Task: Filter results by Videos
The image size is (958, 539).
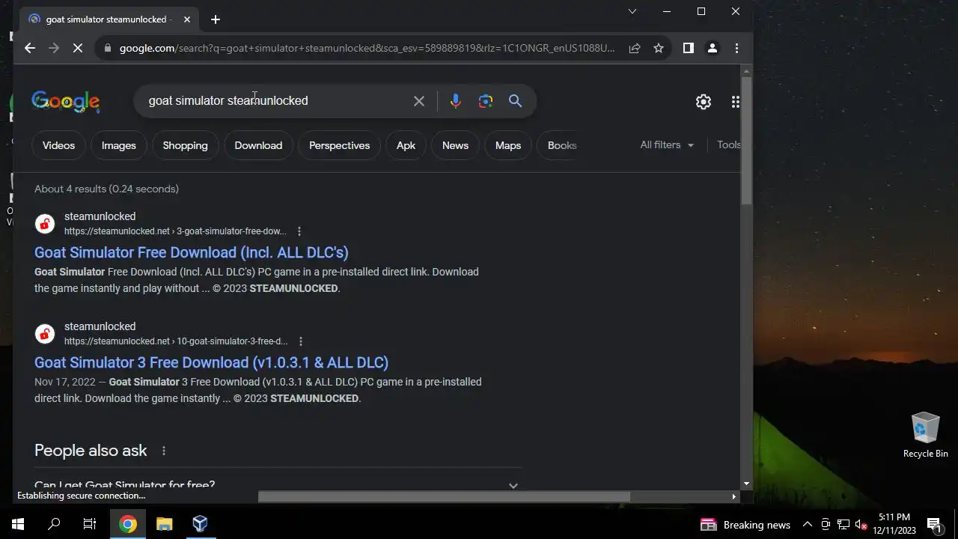Action: click(x=58, y=145)
